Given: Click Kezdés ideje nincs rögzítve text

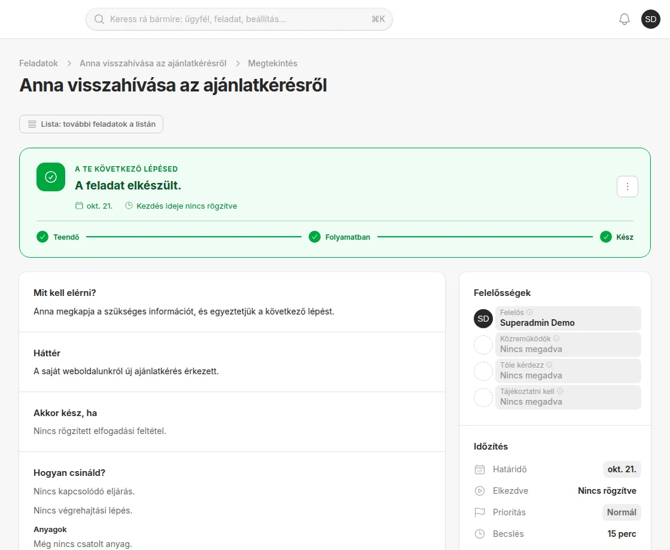Looking at the screenshot, I should tap(187, 206).
